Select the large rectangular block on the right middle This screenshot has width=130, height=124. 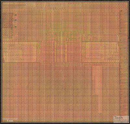click(x=100, y=52)
